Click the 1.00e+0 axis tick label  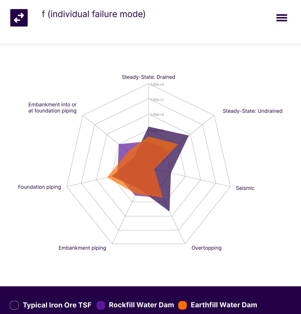[157, 84]
